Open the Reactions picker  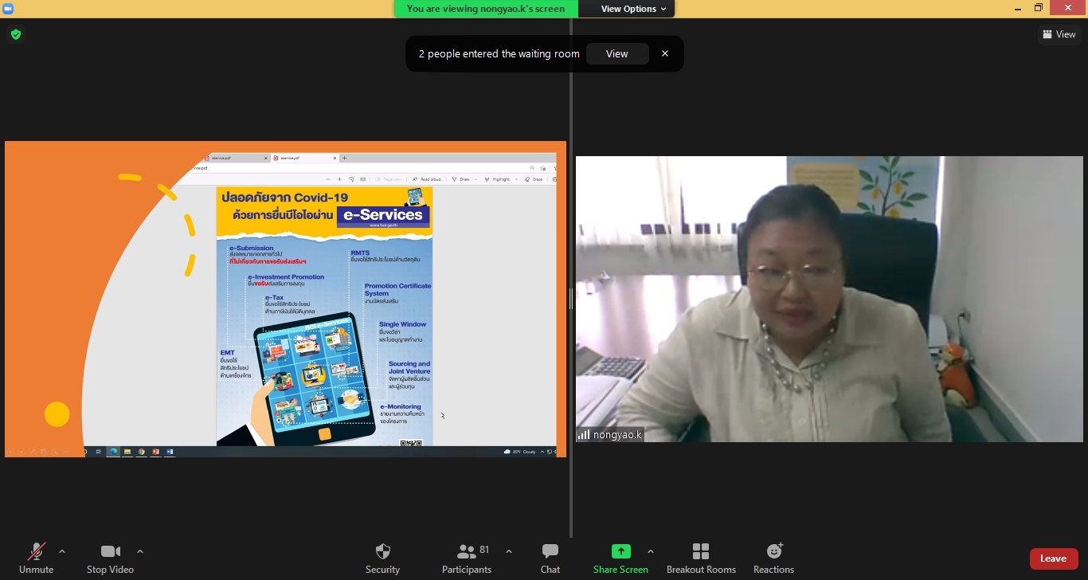[x=774, y=558]
